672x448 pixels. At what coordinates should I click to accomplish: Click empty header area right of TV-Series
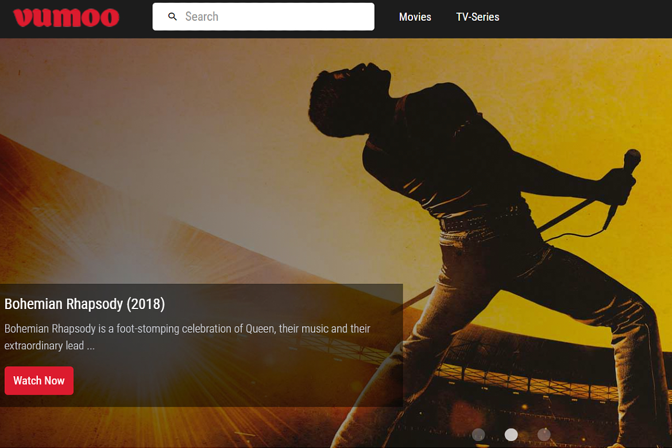click(x=586, y=17)
